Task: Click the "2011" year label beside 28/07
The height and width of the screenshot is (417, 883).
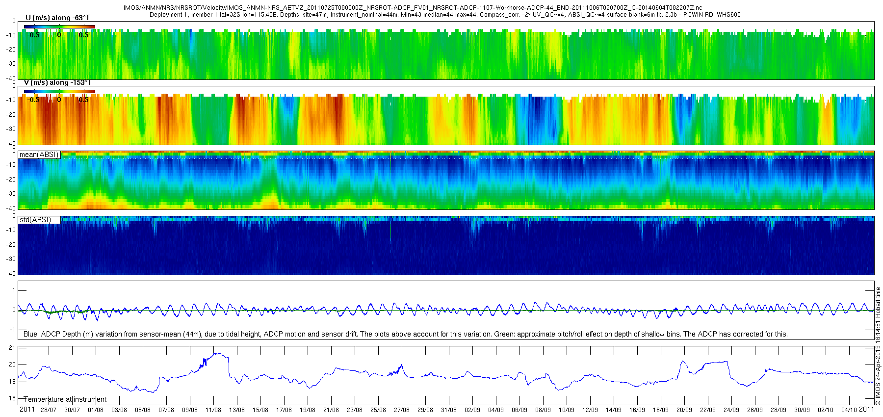Action: pyautogui.click(x=27, y=410)
